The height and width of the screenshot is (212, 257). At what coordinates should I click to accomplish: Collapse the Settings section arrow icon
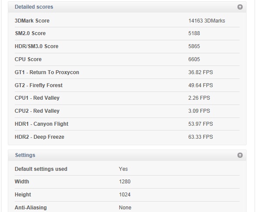pyautogui.click(x=240, y=155)
